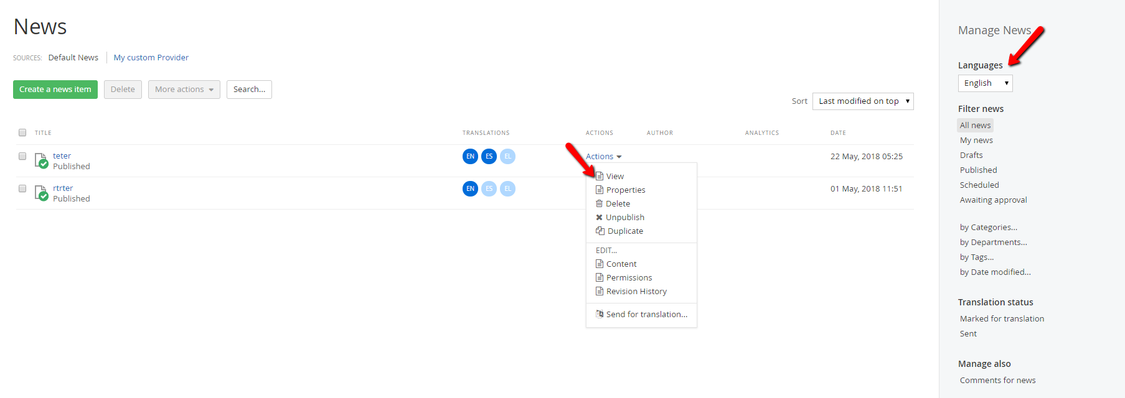The height and width of the screenshot is (398, 1125).
Task: Click the Duplicate copy icon in menu
Action: pos(600,231)
